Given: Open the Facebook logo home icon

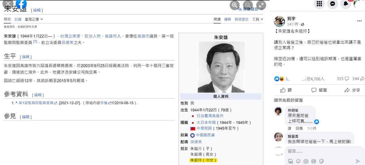Looking at the screenshot, I should coord(21,4).
